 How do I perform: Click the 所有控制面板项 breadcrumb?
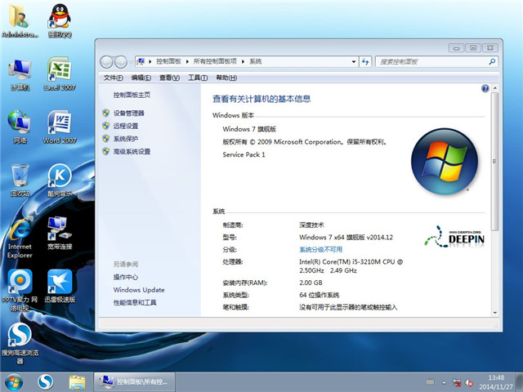click(x=215, y=62)
